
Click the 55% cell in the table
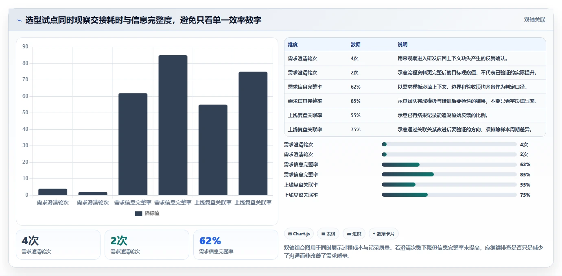(355, 115)
